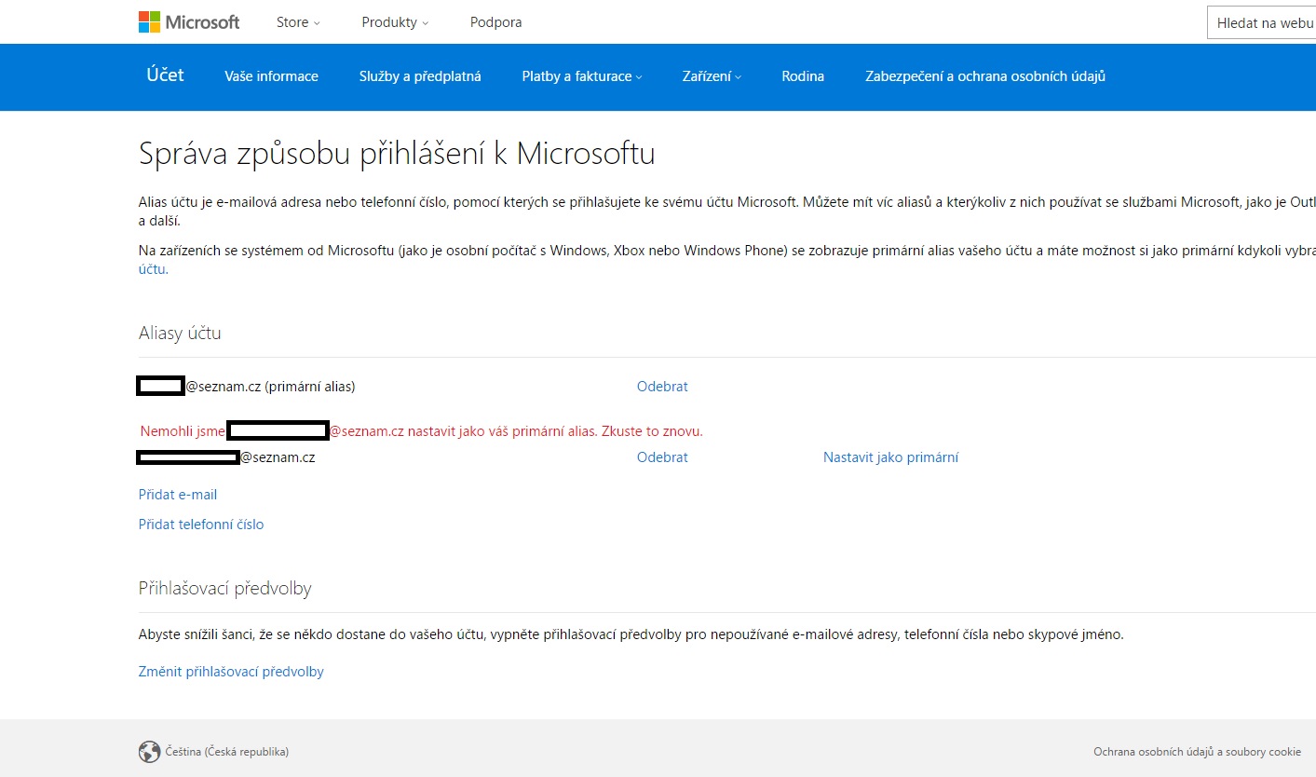
Task: Expand Platby a fakturace menu
Action: pyautogui.click(x=581, y=76)
